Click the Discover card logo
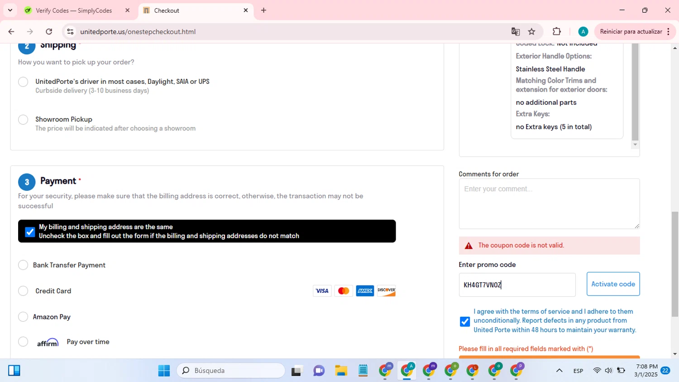This screenshot has height=382, width=679. tap(386, 291)
